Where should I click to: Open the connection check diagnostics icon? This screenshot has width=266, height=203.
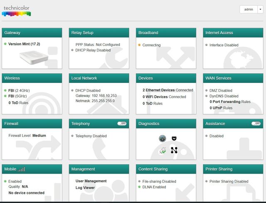(163, 150)
